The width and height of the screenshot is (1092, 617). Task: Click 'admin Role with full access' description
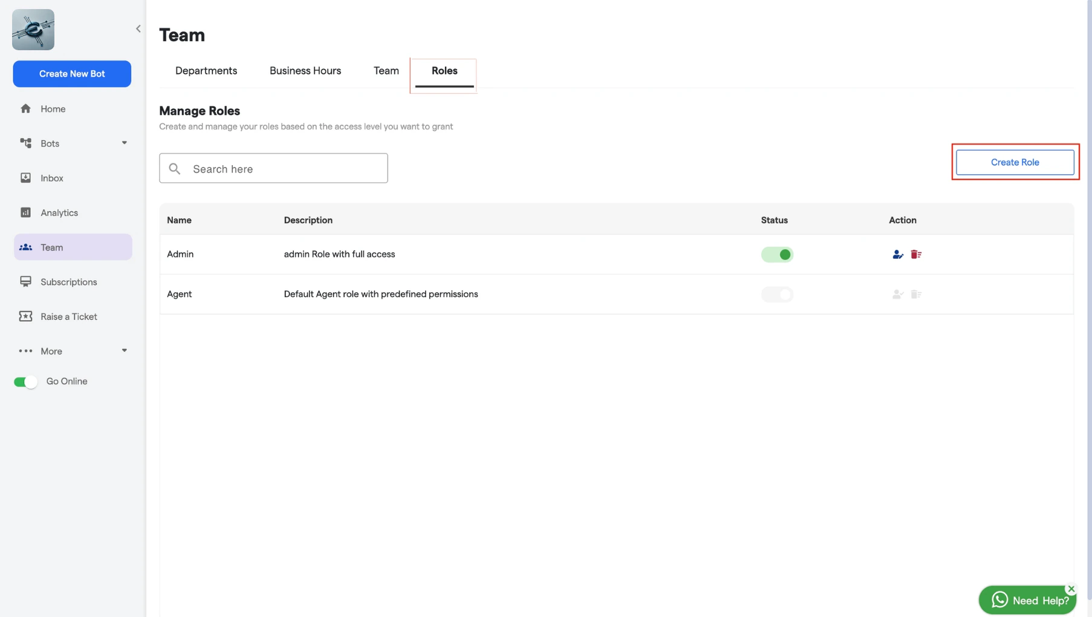pos(339,254)
